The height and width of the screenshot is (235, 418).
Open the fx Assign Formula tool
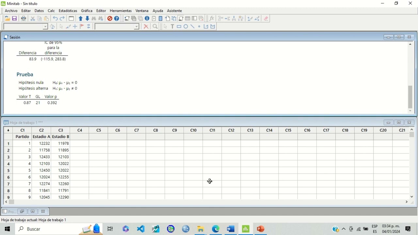[x=212, y=19]
